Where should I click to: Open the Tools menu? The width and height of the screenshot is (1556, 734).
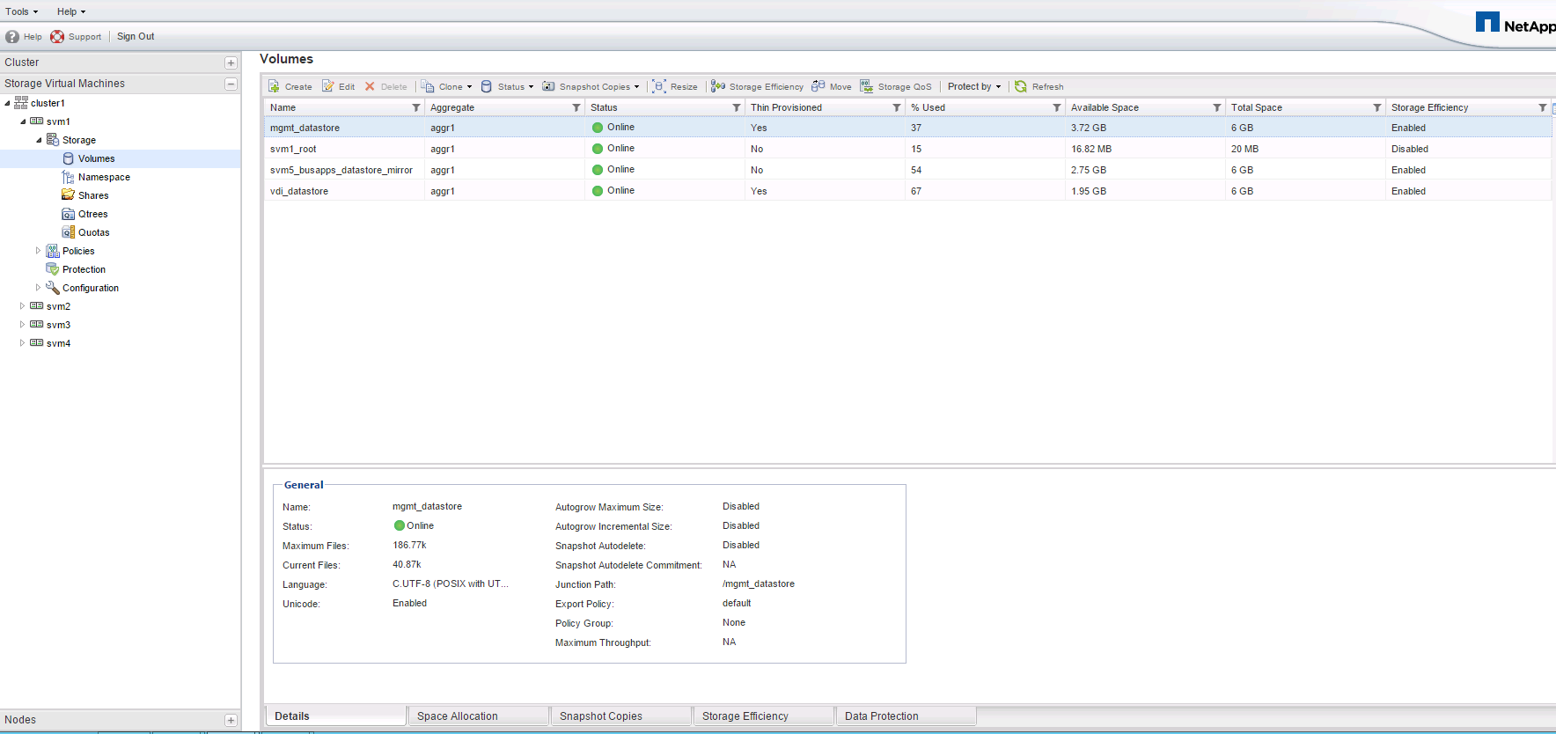click(x=22, y=11)
